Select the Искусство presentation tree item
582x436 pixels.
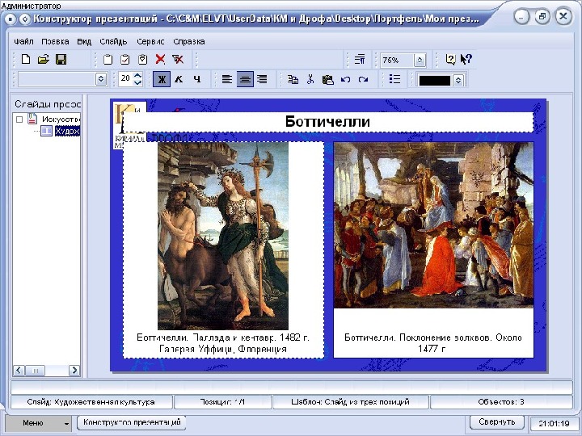tap(61, 119)
